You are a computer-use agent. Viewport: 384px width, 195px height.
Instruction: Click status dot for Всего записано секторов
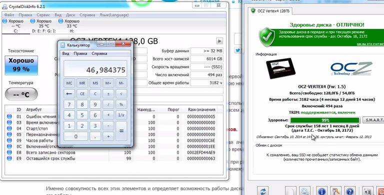point(9,153)
